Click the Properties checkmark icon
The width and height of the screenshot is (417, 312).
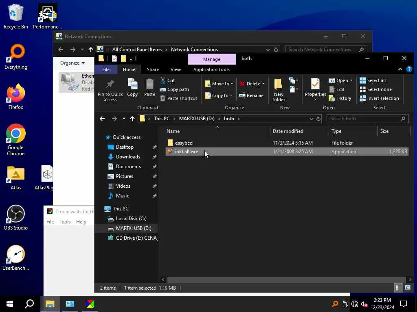(316, 84)
